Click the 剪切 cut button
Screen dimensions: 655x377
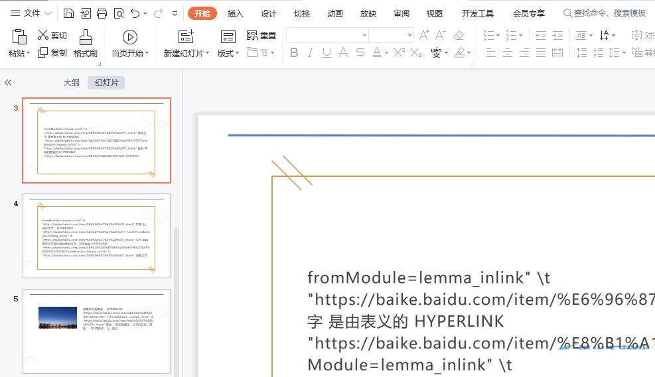(x=52, y=36)
